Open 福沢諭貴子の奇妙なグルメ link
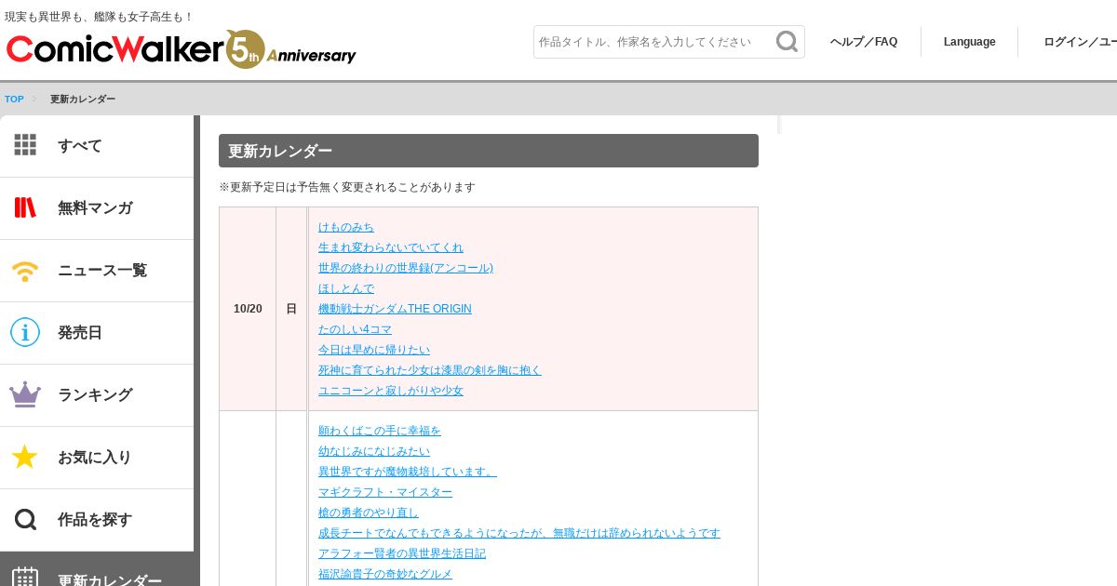Image resolution: width=1117 pixels, height=586 pixels. [385, 574]
